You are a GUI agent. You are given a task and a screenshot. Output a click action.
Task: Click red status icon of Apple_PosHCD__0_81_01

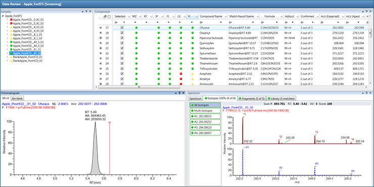point(11,20)
